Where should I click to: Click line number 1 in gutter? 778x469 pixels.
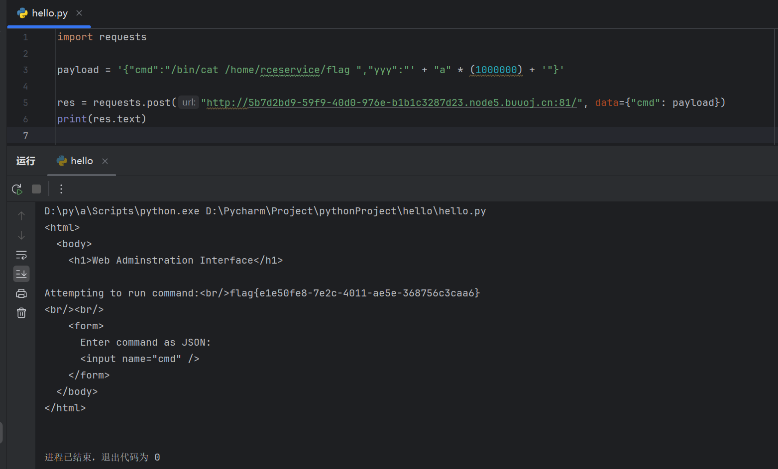point(25,37)
